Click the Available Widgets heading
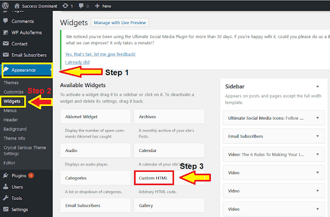The height and width of the screenshot is (217, 330). tap(82, 85)
